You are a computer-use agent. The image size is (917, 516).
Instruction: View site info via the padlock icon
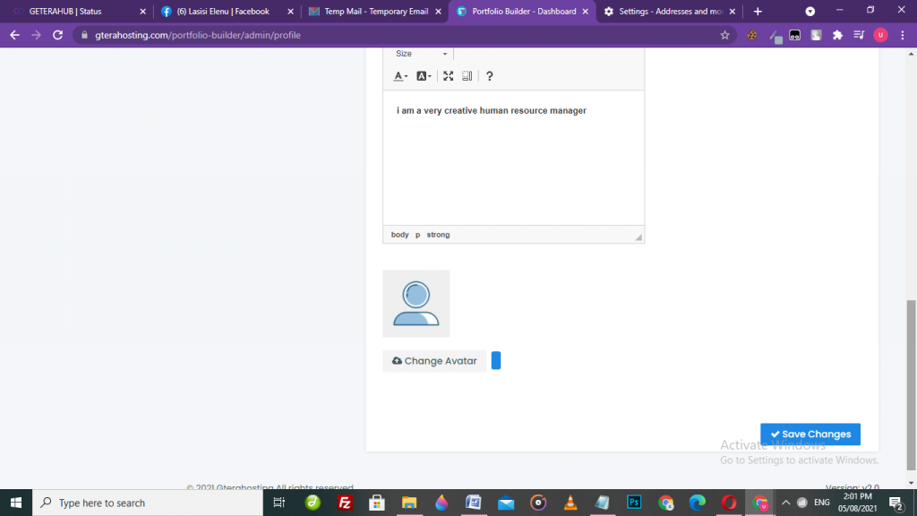point(84,35)
